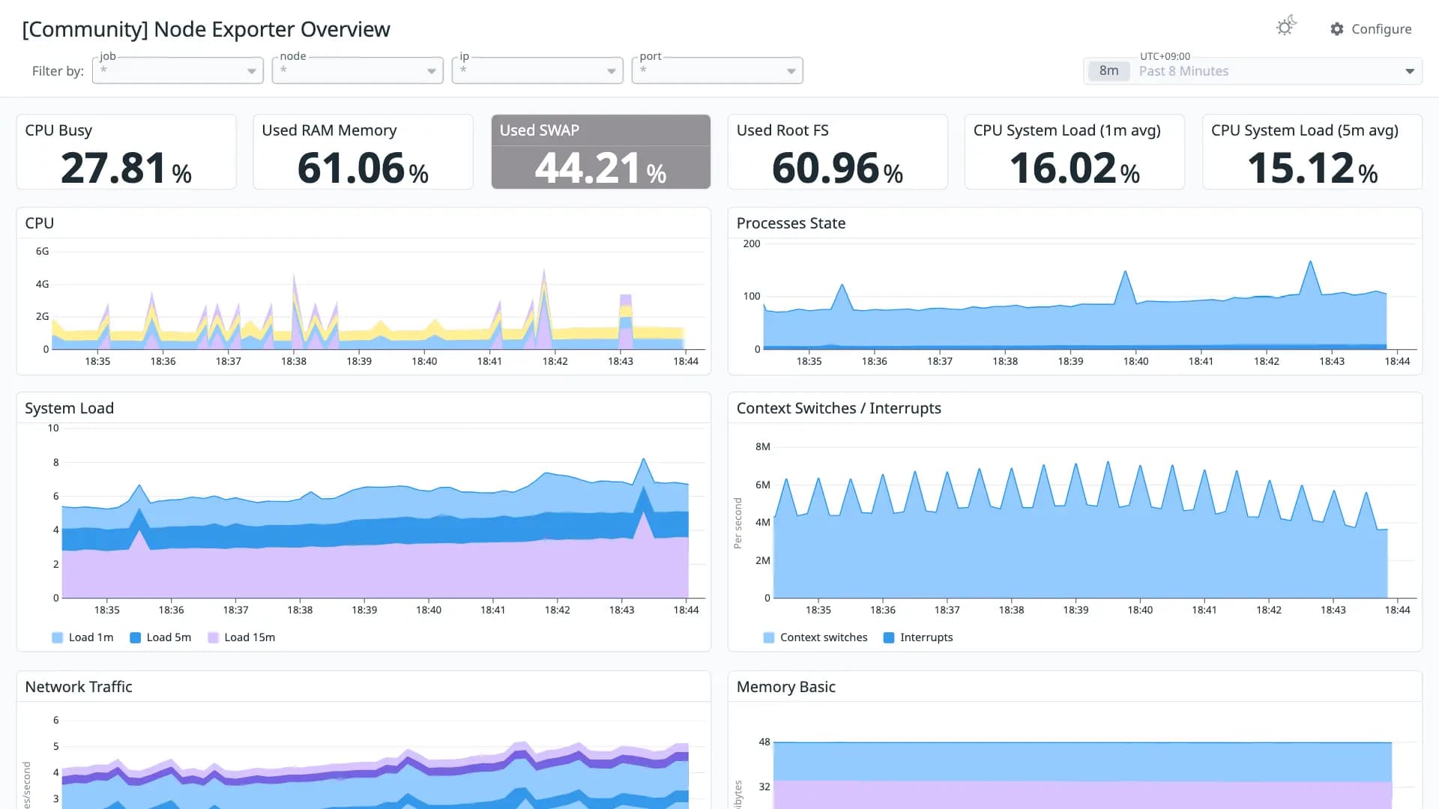This screenshot has width=1439, height=809.
Task: Toggle the Load 1m legend swatch
Action: pyautogui.click(x=58, y=637)
